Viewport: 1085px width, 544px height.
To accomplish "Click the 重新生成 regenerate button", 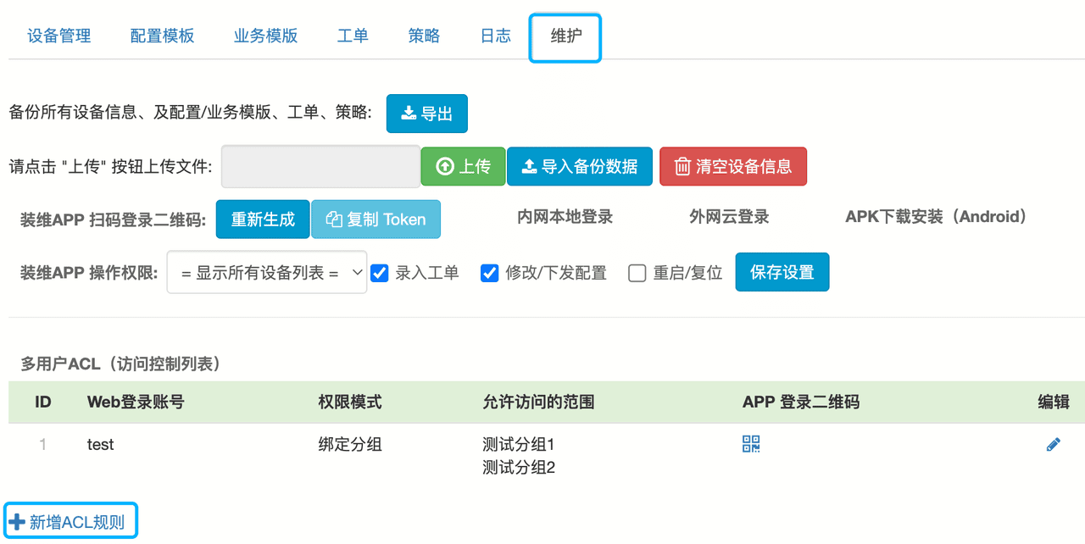I will (263, 219).
